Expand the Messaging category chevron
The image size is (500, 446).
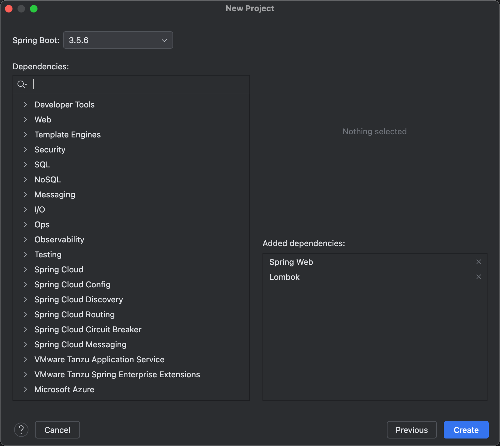(x=26, y=194)
